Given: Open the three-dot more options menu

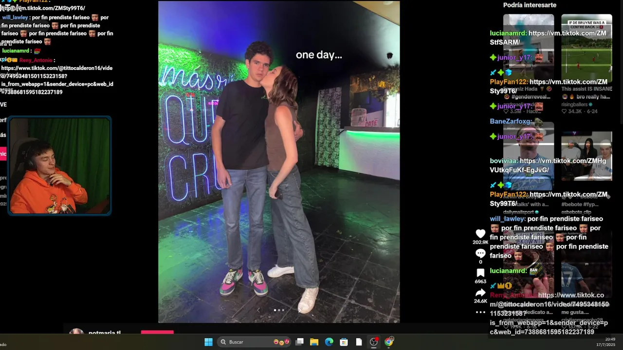Looking at the screenshot, I should tap(480, 312).
